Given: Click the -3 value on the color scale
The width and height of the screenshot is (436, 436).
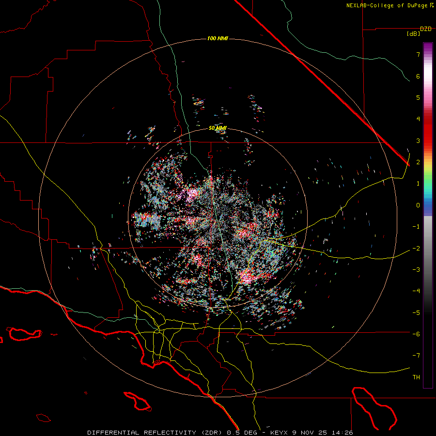Looking at the screenshot, I should (x=416, y=270).
